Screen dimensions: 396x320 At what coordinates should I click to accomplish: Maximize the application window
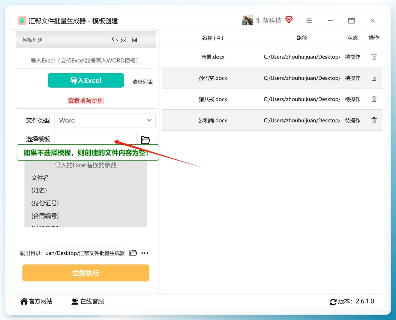(x=351, y=21)
